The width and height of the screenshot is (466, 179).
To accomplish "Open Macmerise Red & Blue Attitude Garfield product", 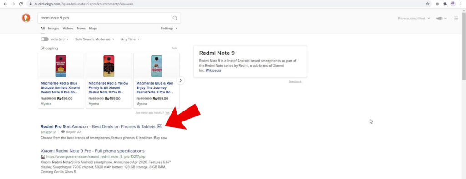I will click(x=61, y=88).
